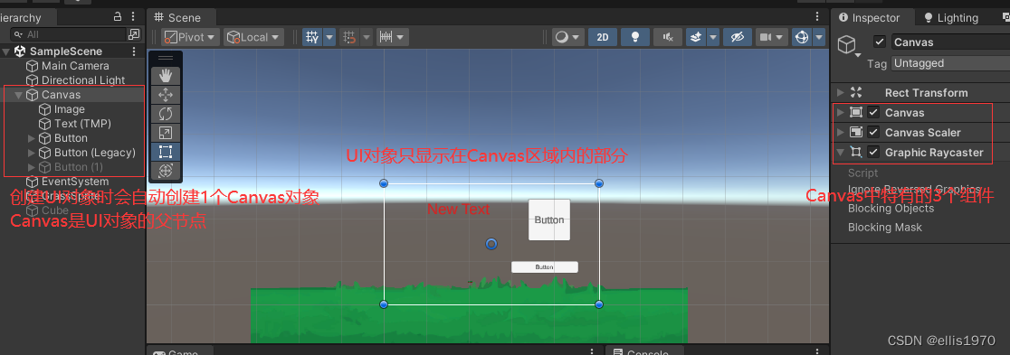Click the square Button in Scene view

point(549,220)
